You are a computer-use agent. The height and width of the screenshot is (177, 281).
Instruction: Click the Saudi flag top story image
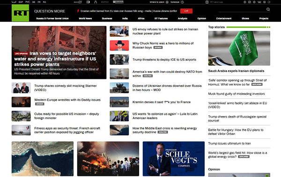239,48
